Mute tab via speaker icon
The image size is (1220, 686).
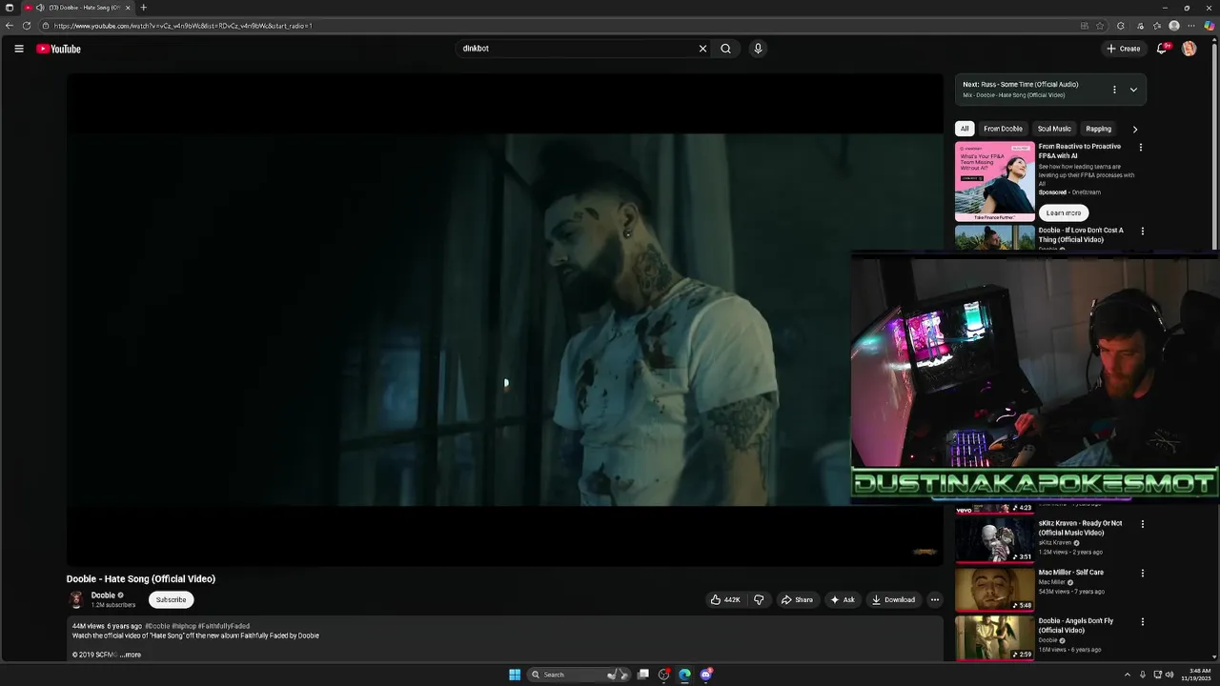pos(40,8)
